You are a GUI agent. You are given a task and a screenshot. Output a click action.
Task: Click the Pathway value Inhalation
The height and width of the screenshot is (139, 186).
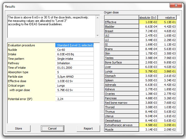click(75, 63)
